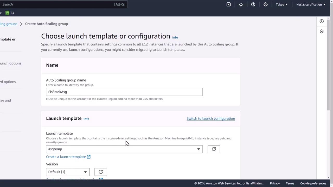Open the S3 service shortcut icon
Viewport: 333px width, 187px height.
[7, 13]
